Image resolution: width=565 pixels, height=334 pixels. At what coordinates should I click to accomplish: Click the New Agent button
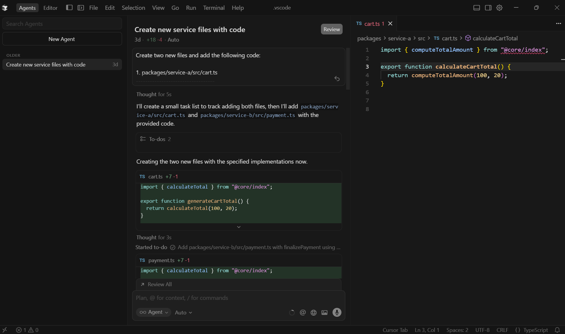tap(62, 39)
